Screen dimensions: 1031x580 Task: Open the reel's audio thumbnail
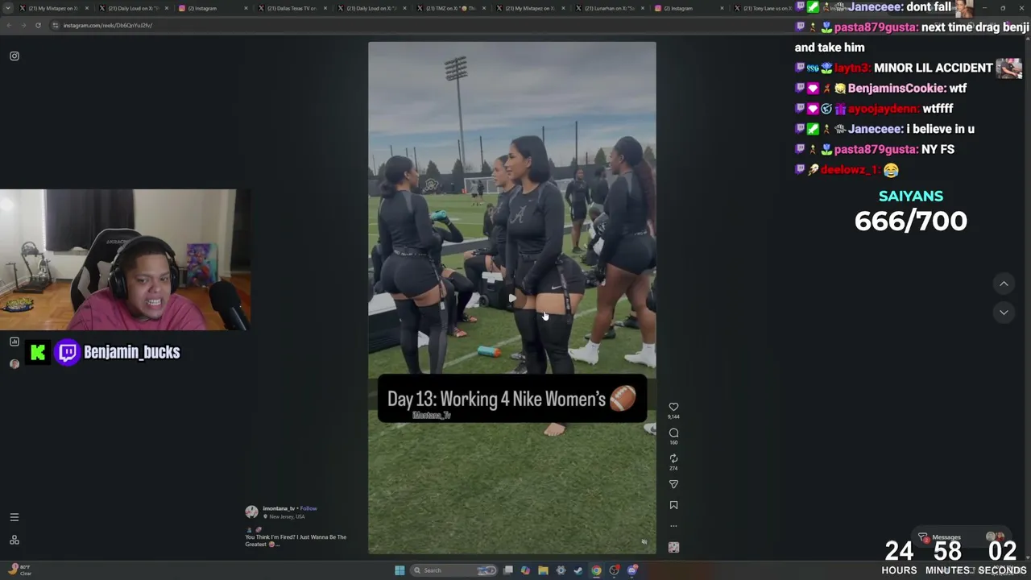pyautogui.click(x=673, y=547)
